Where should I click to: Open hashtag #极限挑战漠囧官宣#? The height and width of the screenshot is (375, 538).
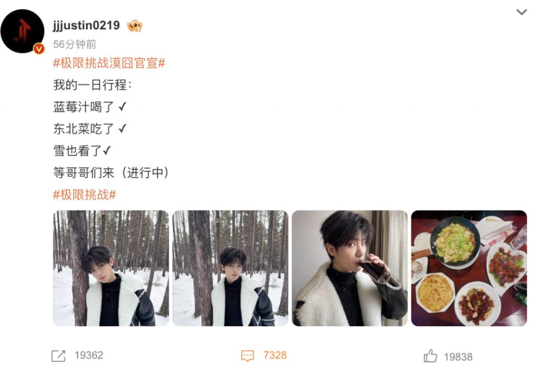[x=109, y=63]
